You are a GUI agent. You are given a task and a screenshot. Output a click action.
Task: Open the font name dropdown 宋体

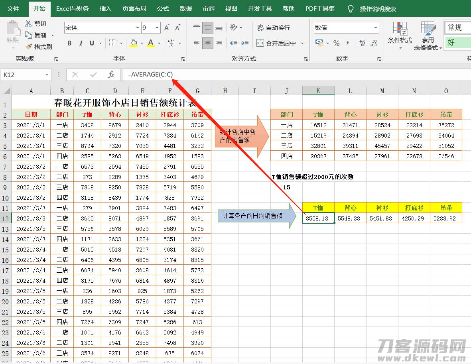(x=137, y=28)
